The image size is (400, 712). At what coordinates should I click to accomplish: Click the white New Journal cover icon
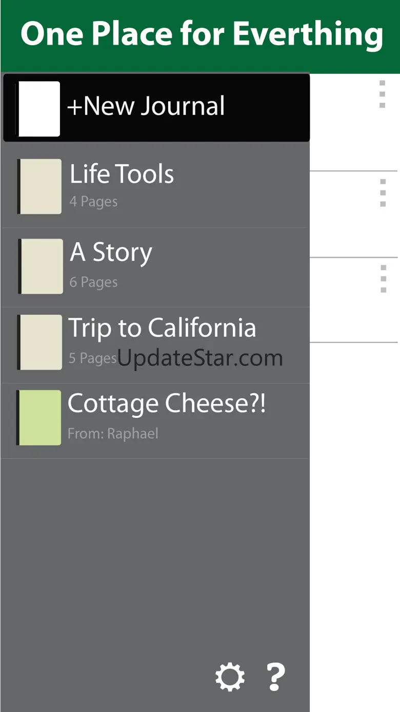pyautogui.click(x=38, y=109)
